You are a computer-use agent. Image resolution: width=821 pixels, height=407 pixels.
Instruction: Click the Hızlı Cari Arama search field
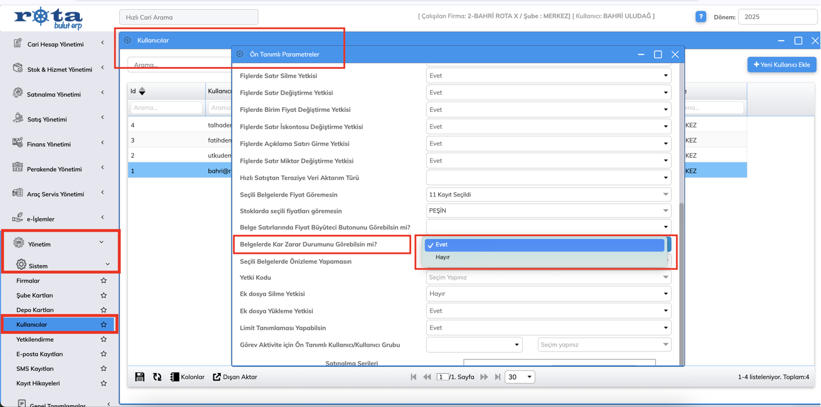click(189, 17)
